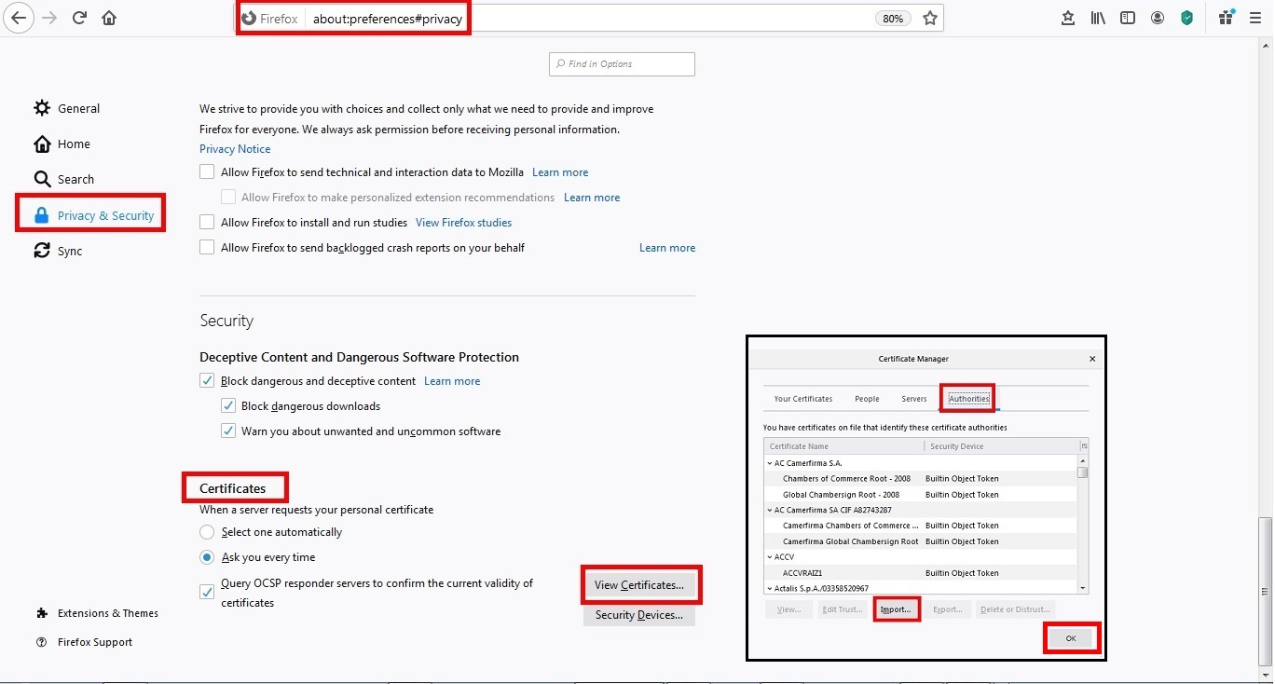Select the ACCVRAIZ1 certificate row
1275x684 pixels.
click(x=921, y=573)
